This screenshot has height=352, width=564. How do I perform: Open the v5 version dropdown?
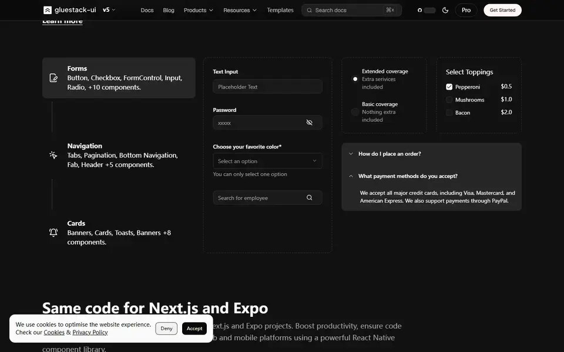pyautogui.click(x=109, y=10)
